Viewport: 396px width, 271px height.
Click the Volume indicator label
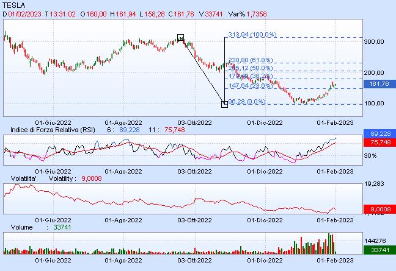(x=22, y=228)
